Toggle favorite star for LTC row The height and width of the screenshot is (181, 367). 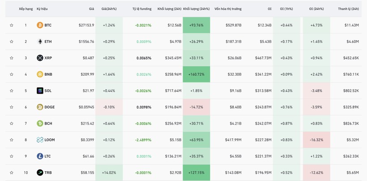[12, 156]
